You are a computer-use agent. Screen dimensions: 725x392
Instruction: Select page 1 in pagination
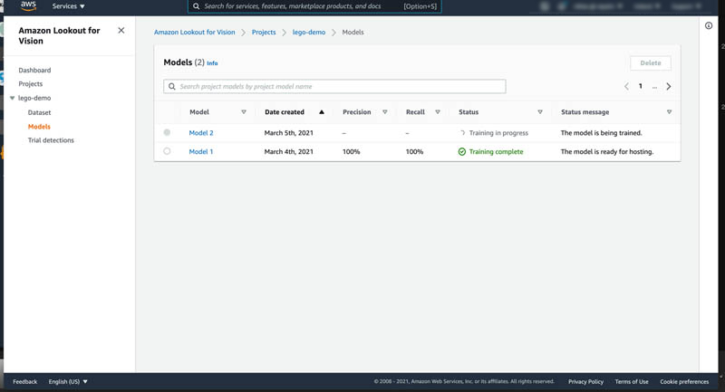[x=641, y=86]
